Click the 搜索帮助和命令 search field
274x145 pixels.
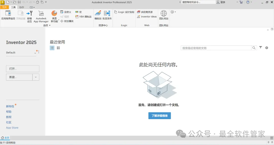click(x=198, y=2)
